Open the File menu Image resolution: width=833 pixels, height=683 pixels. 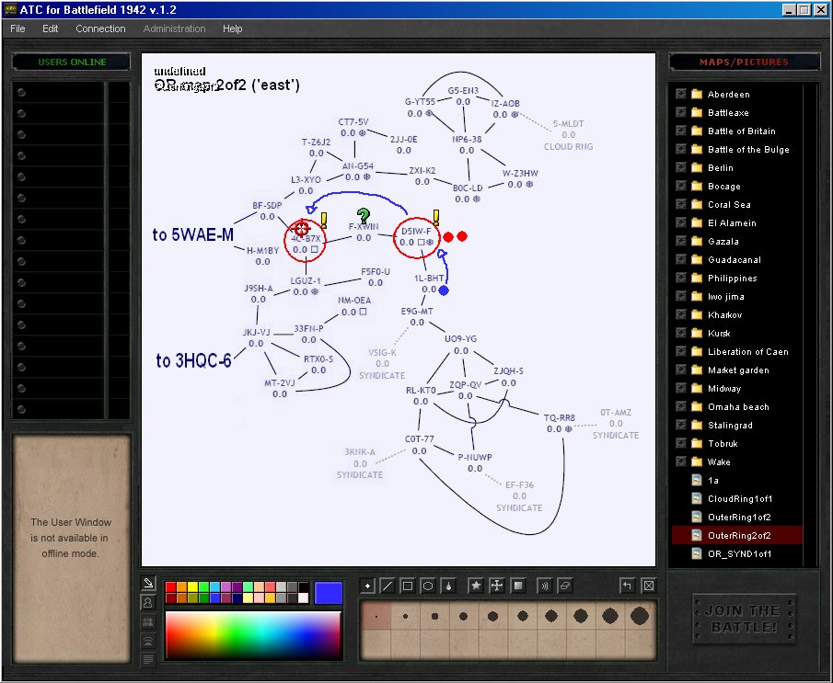[17, 28]
